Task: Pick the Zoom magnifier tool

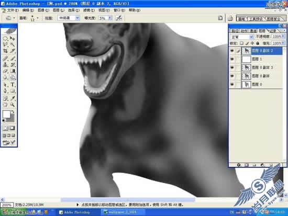Action: point(13,105)
